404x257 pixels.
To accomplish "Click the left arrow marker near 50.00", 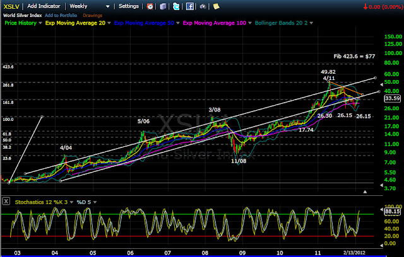I will (x=381, y=84).
